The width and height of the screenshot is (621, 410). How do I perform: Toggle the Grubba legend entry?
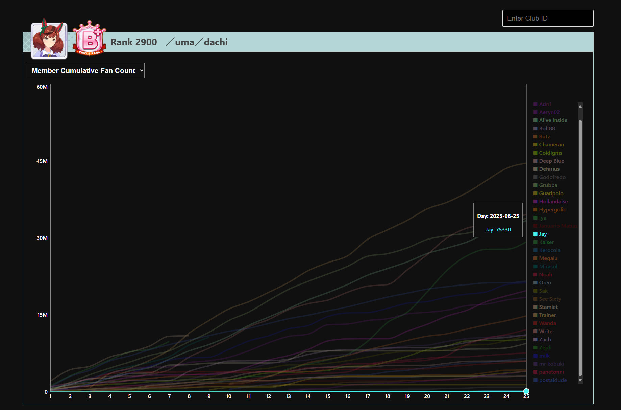click(x=545, y=185)
